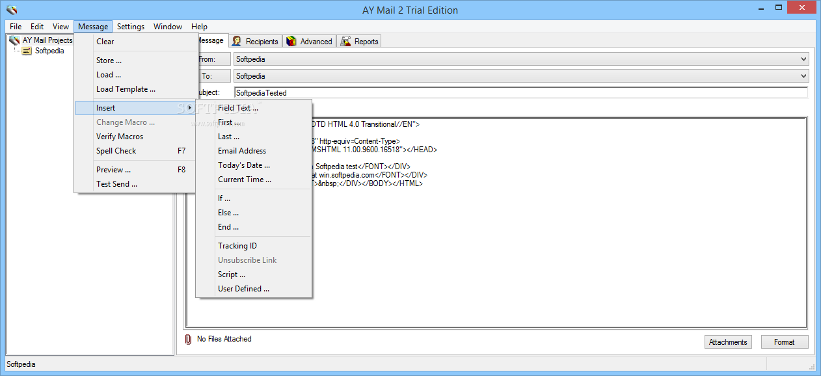Insert End ... condition
The image size is (821, 376).
(x=254, y=227)
